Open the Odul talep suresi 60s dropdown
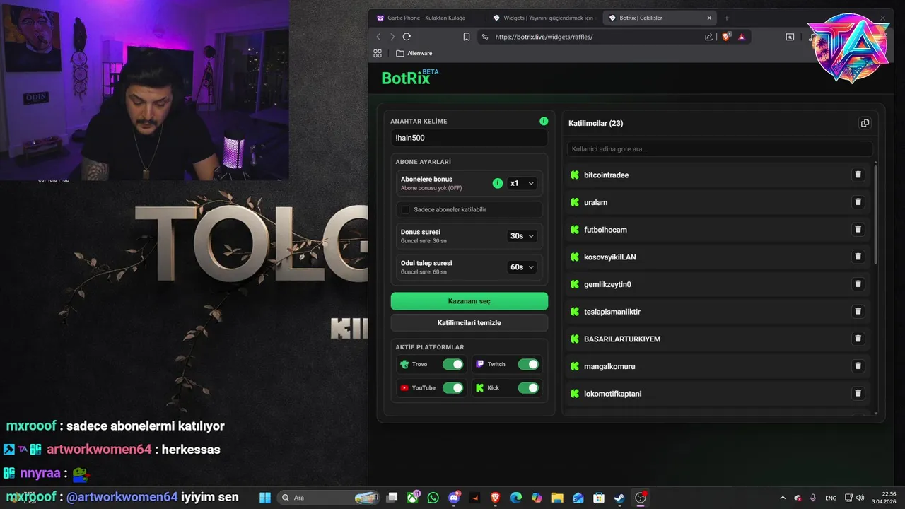This screenshot has height=509, width=905. tap(522, 267)
